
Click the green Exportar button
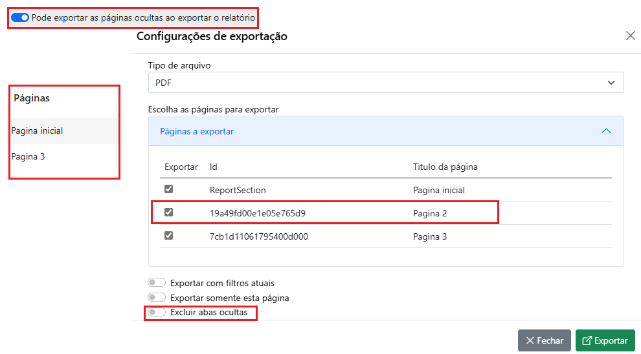click(605, 340)
